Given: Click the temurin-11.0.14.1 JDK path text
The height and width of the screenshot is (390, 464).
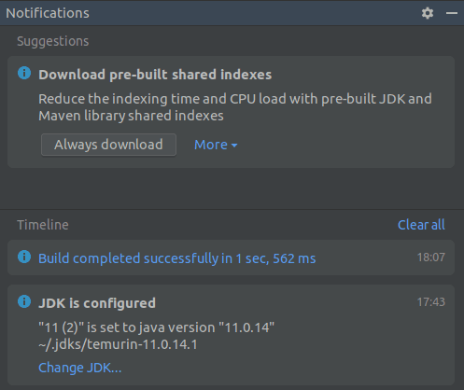Looking at the screenshot, I should (x=118, y=344).
